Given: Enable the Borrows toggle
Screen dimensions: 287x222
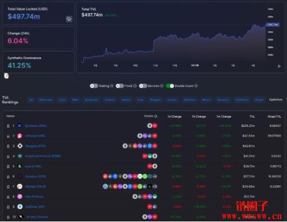Looking at the screenshot, I should tap(143, 86).
